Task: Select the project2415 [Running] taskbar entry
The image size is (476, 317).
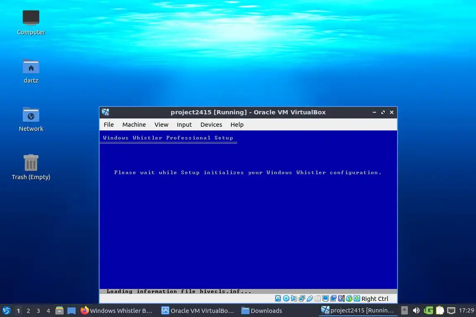Action: pyautogui.click(x=357, y=310)
